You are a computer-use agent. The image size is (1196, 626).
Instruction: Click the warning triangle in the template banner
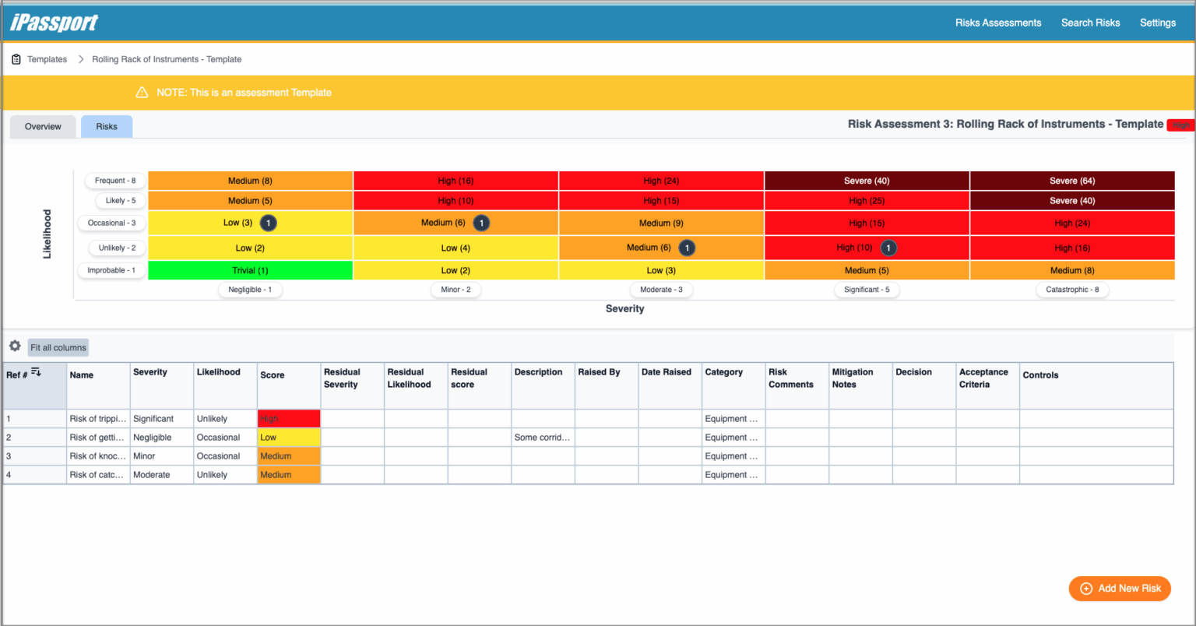coord(142,92)
